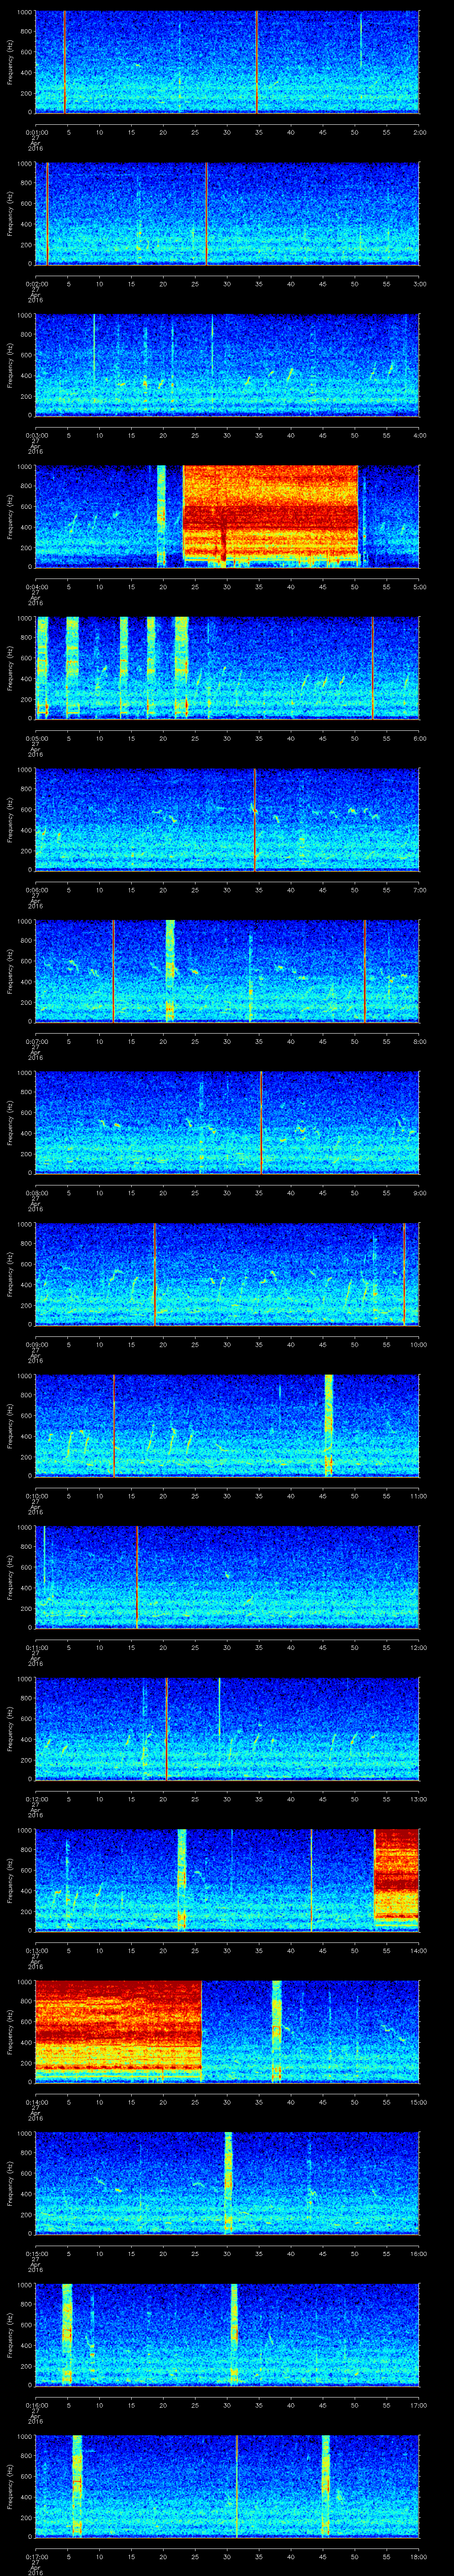Select the "0:14:00" start time label
Viewport: 454px width, 2576px height.
pyautogui.click(x=36, y=2102)
